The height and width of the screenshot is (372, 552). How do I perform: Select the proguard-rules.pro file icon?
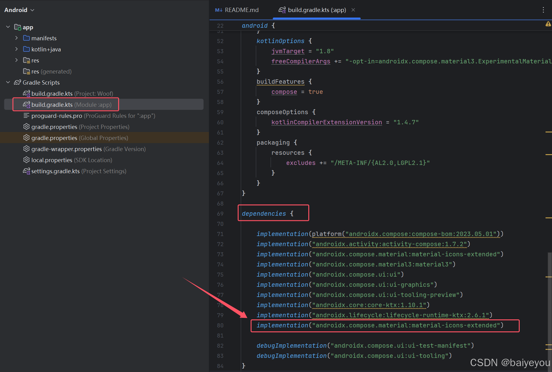click(26, 116)
